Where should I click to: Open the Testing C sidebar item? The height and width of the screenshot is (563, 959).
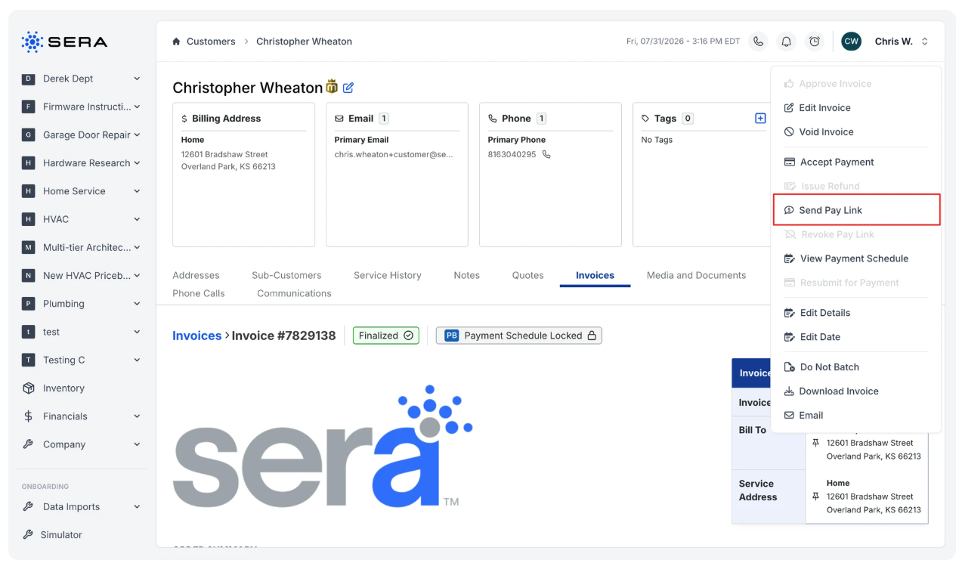[x=82, y=360]
